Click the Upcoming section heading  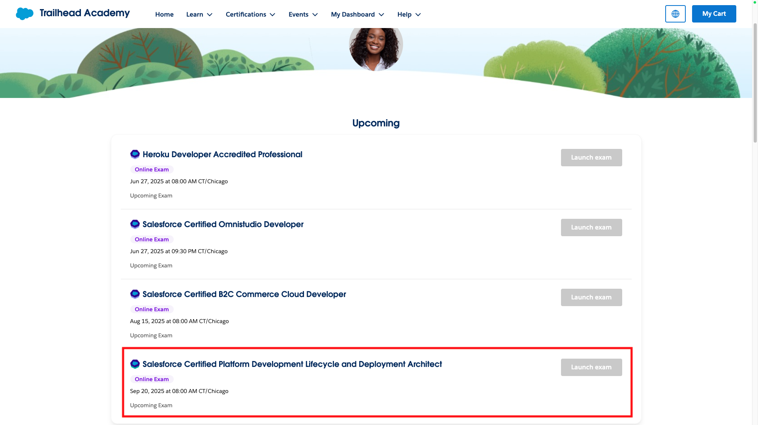pos(376,123)
